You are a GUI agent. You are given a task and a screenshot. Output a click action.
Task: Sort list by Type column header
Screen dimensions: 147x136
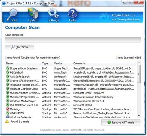(x=47, y=63)
